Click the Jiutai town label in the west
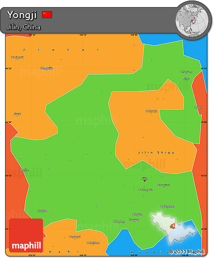214x258 pixels. [x=17, y=114]
